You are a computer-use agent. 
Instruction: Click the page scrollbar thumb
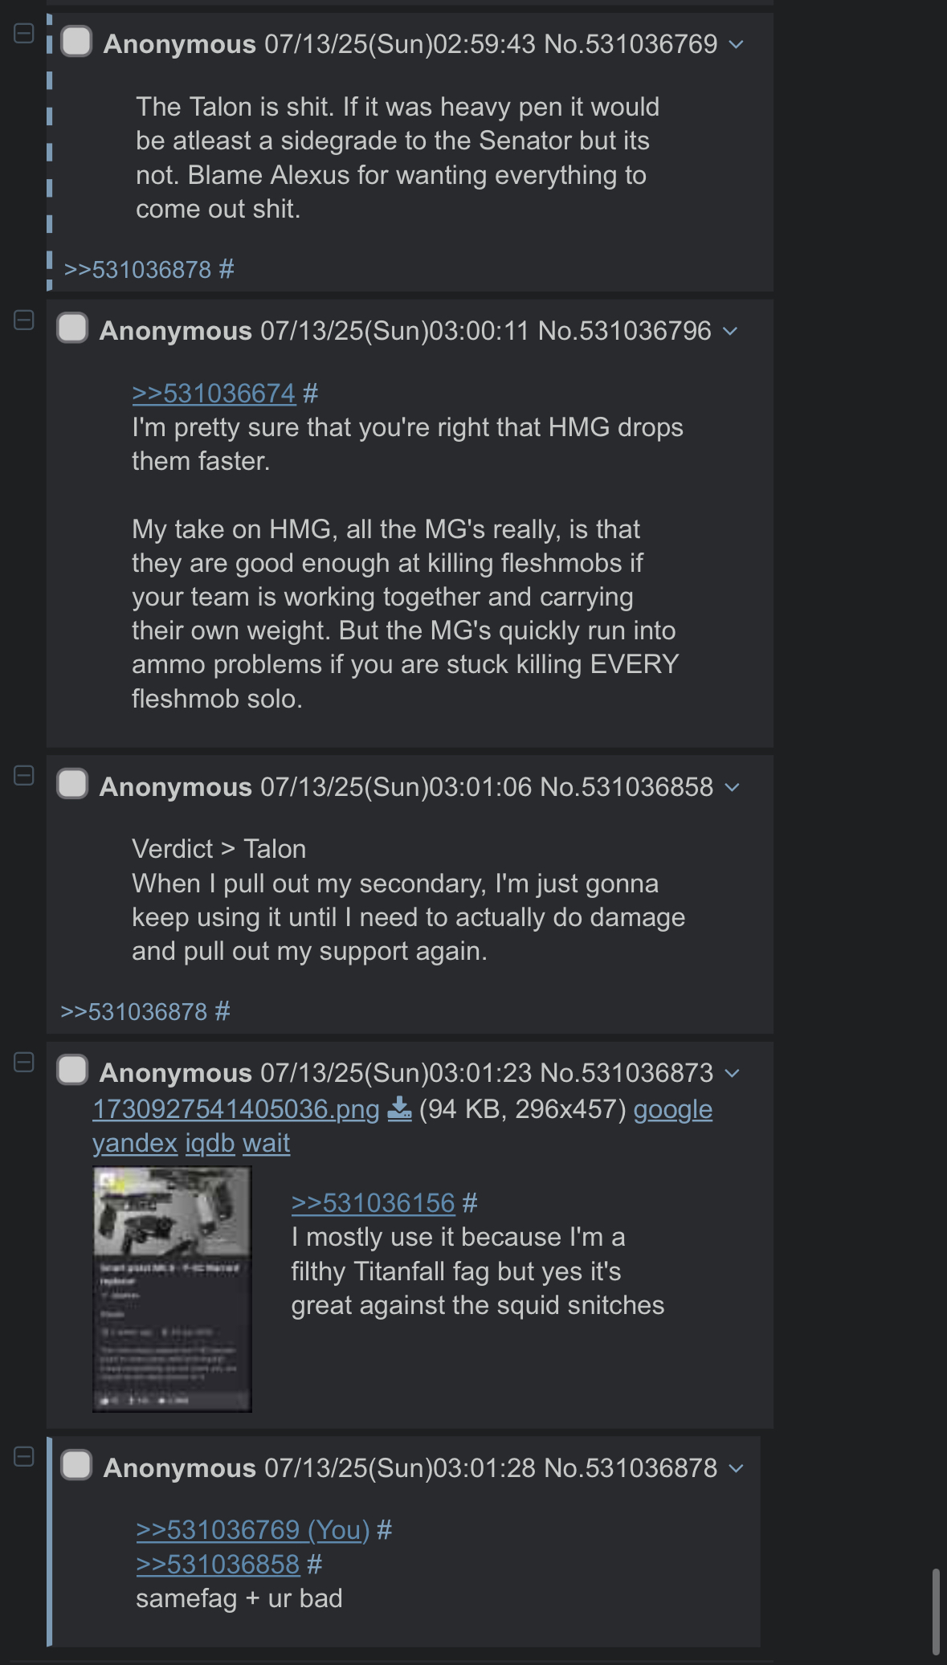[x=936, y=1611]
